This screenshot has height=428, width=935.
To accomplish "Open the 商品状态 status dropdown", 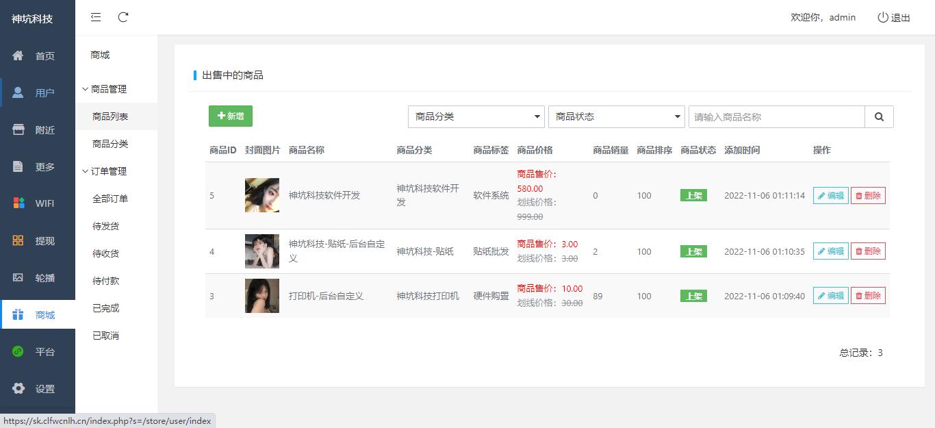I will coord(615,116).
